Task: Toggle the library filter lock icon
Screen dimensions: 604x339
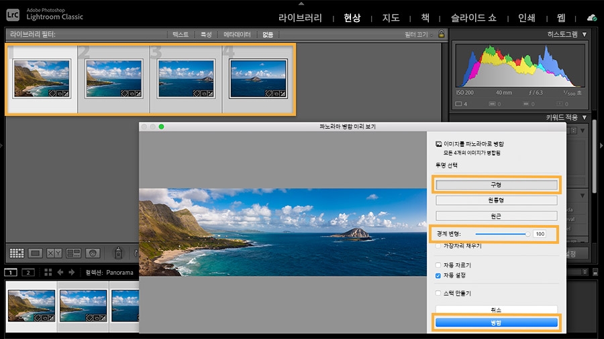Action: tap(442, 33)
